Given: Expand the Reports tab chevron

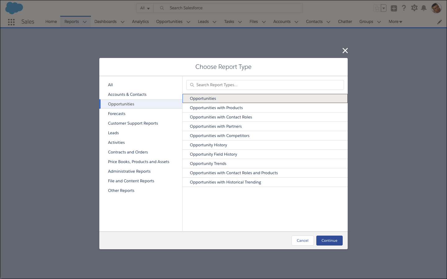Looking at the screenshot, I should (x=85, y=22).
